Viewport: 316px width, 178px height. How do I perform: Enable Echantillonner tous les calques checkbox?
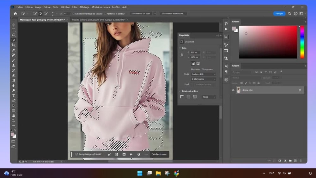pyautogui.click(x=73, y=14)
